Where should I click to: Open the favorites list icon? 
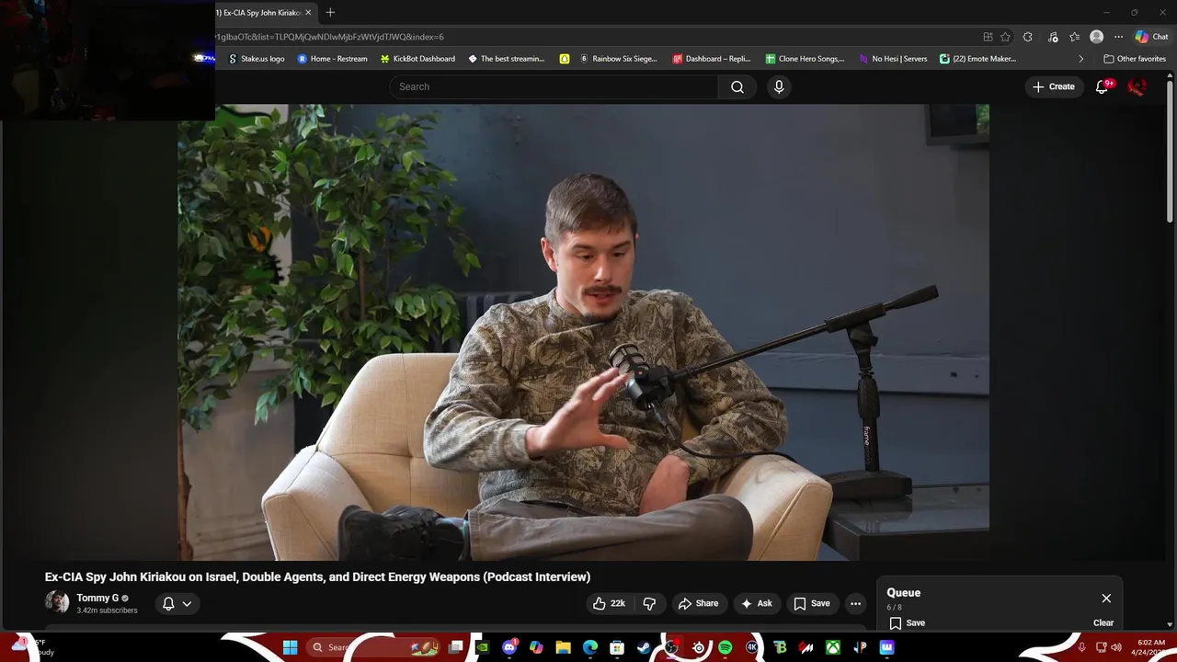point(1074,37)
